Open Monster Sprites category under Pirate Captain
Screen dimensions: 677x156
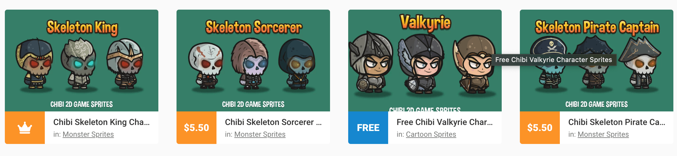603,134
